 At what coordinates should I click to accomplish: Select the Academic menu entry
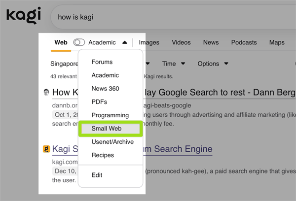[105, 75]
